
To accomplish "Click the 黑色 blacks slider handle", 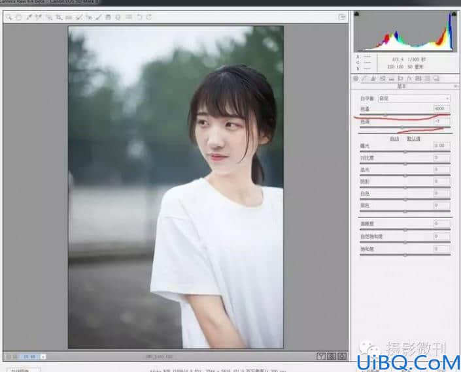I will [405, 211].
